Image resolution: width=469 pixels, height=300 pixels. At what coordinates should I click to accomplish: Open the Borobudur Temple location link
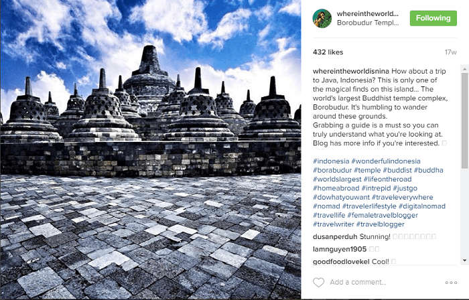point(368,23)
